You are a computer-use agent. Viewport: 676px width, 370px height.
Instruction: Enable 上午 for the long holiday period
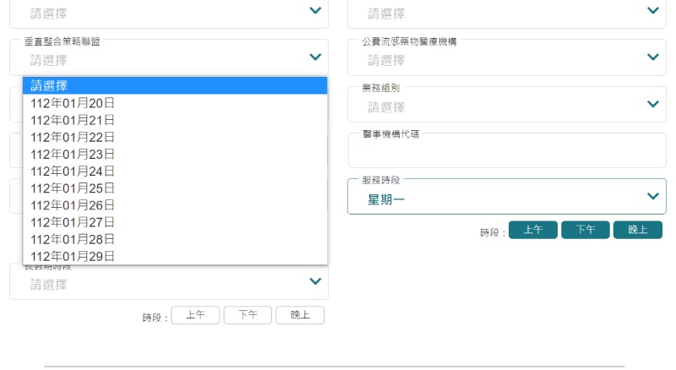195,315
